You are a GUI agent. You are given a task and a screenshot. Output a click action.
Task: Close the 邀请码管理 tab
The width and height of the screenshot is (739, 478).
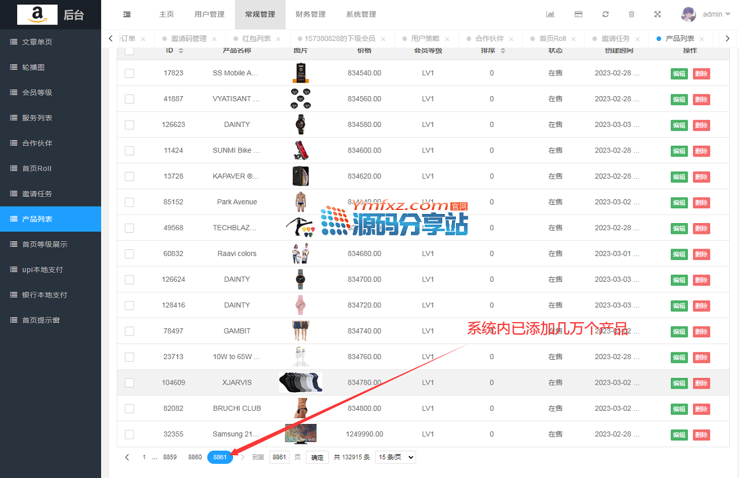[214, 39]
